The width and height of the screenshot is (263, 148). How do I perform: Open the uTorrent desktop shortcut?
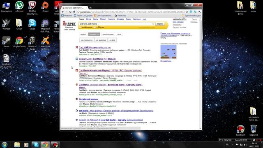pyautogui.click(x=19, y=7)
